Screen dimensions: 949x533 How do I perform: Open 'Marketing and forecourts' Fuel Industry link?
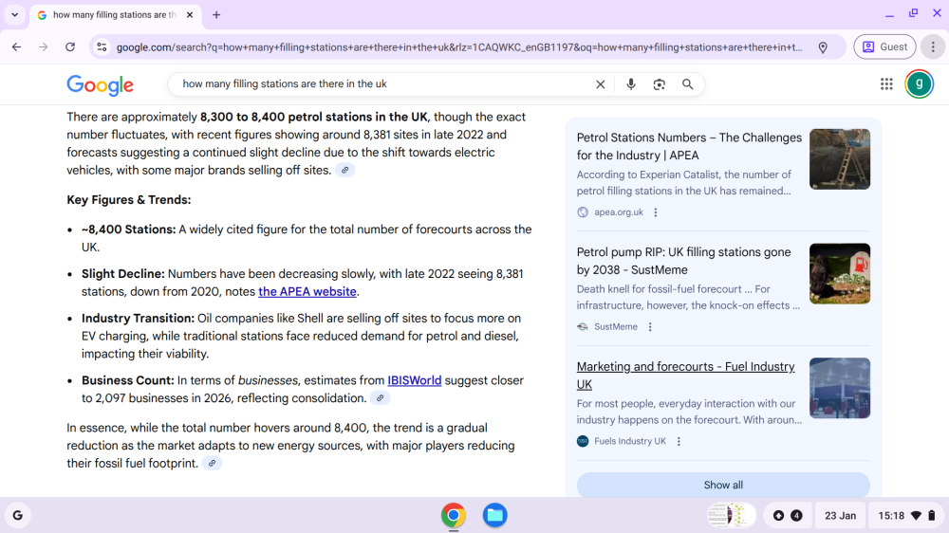click(x=686, y=376)
